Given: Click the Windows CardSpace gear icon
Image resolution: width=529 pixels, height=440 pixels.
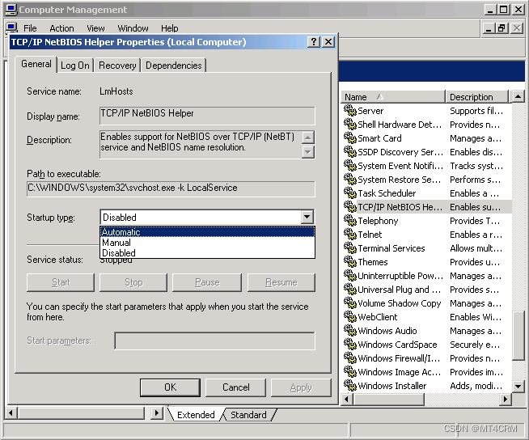Looking at the screenshot, I should tap(350, 345).
